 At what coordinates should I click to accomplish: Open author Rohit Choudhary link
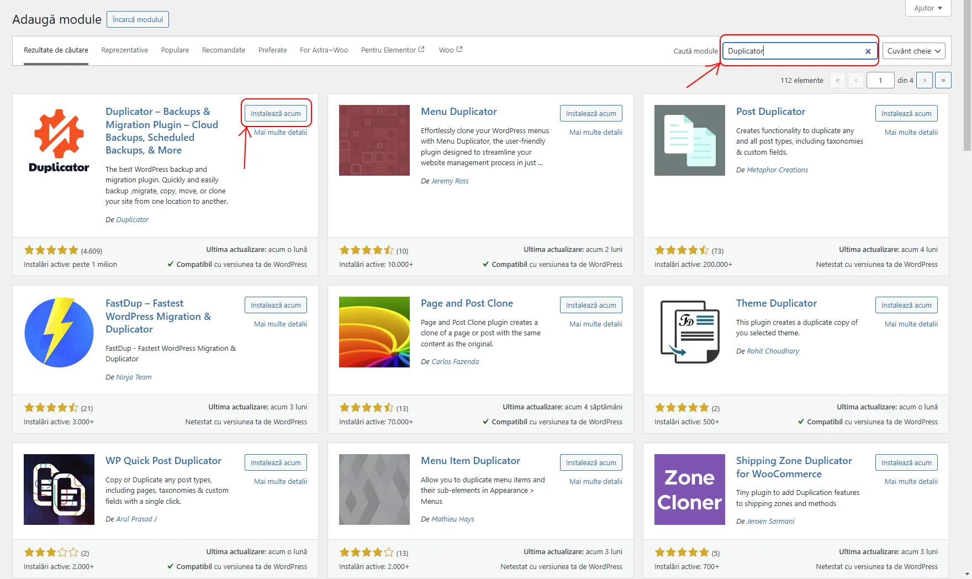tap(773, 351)
